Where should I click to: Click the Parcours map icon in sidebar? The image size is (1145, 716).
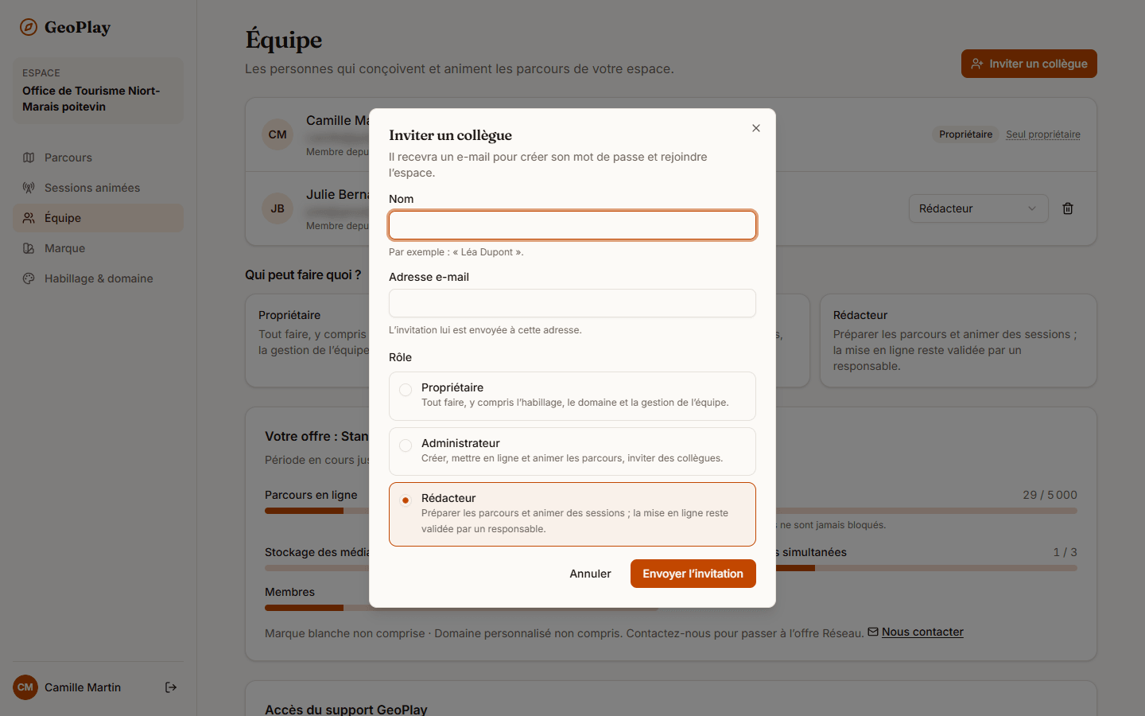point(29,158)
